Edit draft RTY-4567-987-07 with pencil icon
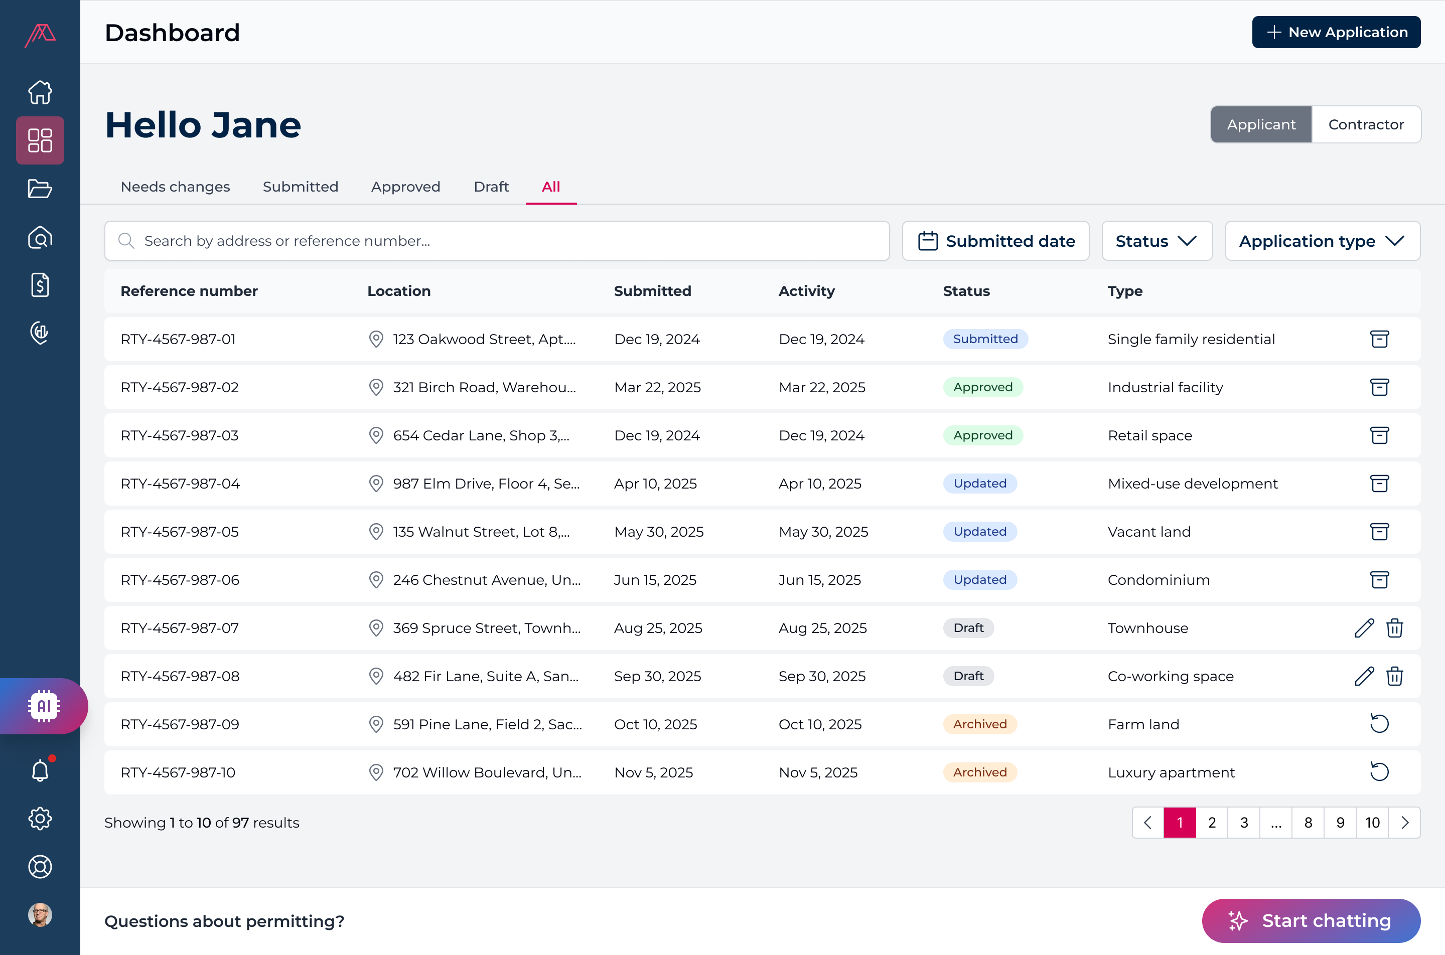This screenshot has width=1445, height=955. 1364,628
